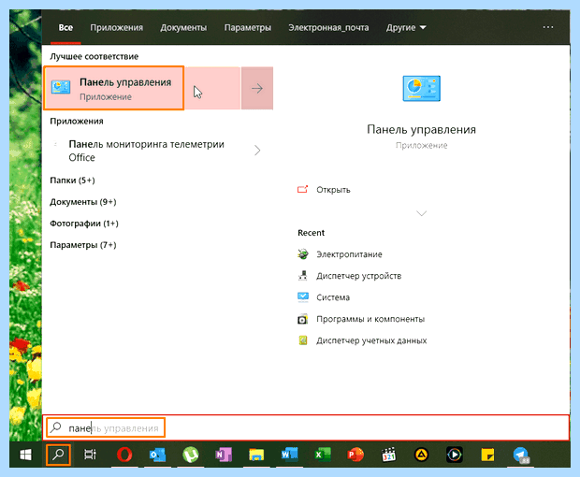Click the taskbar search magnifier icon
This screenshot has width=580, height=477.
click(x=58, y=455)
